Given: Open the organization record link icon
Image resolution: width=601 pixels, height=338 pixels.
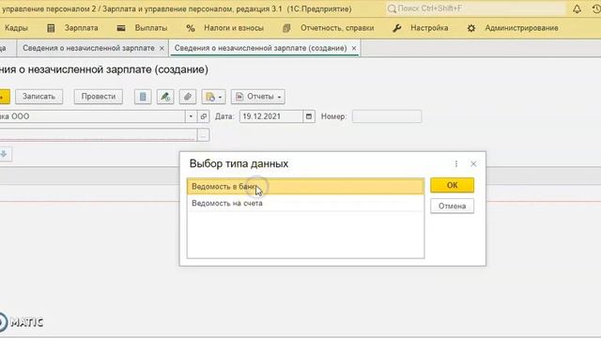Looking at the screenshot, I should pos(204,116).
